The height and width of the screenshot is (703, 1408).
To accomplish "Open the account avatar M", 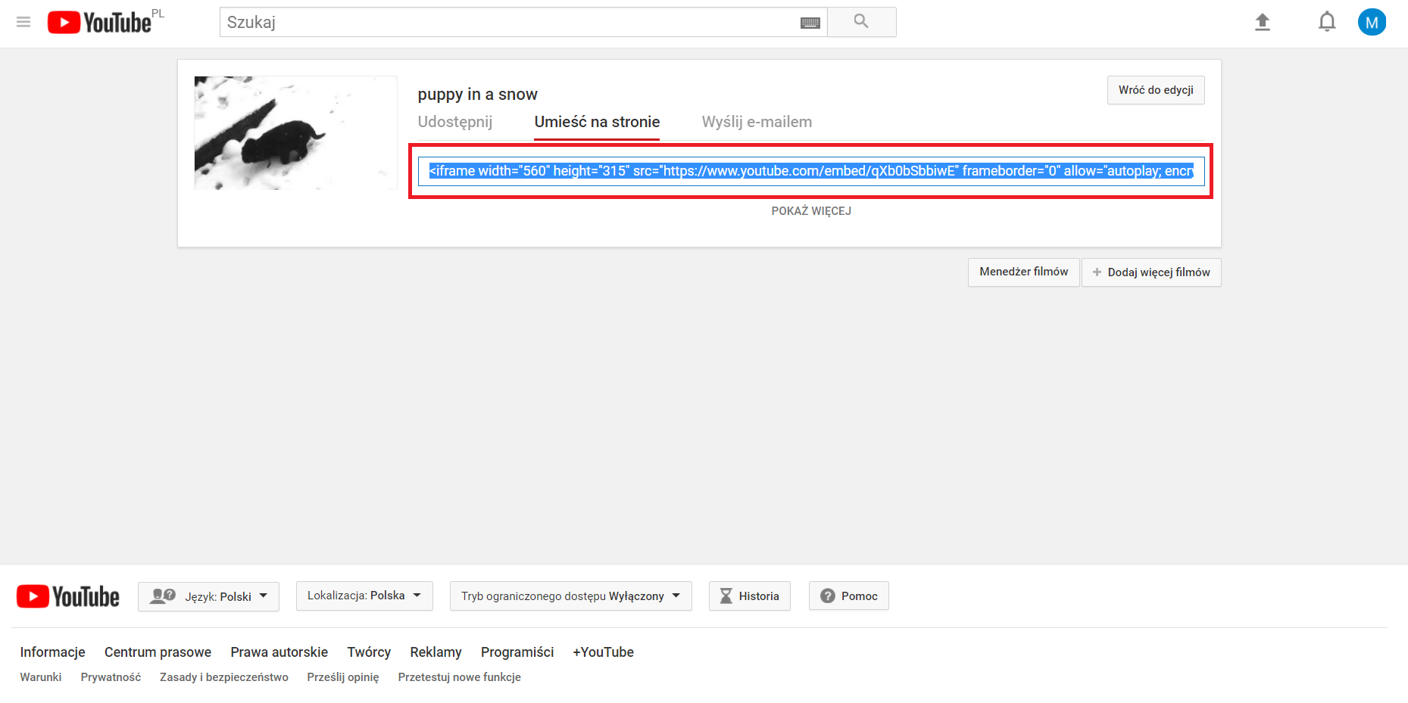I will [1372, 22].
